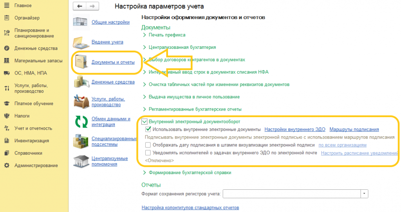Open the Органайзер menu section
Viewport: 401px width, 212px height.
pyautogui.click(x=27, y=18)
